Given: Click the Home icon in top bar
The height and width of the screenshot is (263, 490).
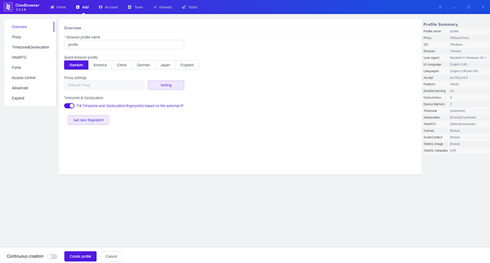Looking at the screenshot, I should 52,7.
